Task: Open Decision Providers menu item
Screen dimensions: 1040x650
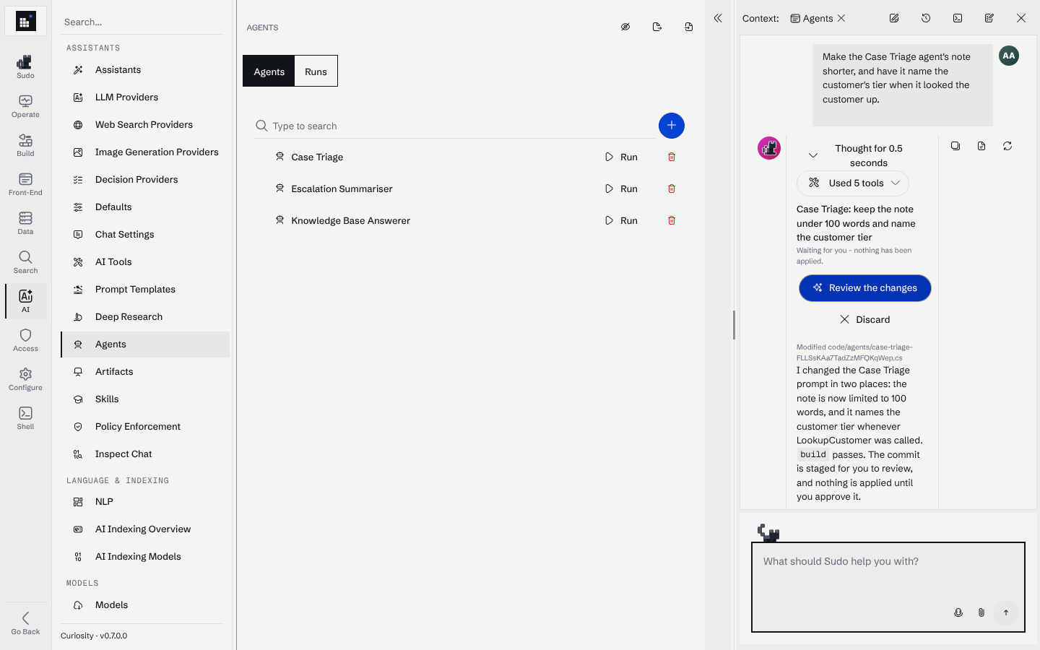Action: tap(145, 180)
